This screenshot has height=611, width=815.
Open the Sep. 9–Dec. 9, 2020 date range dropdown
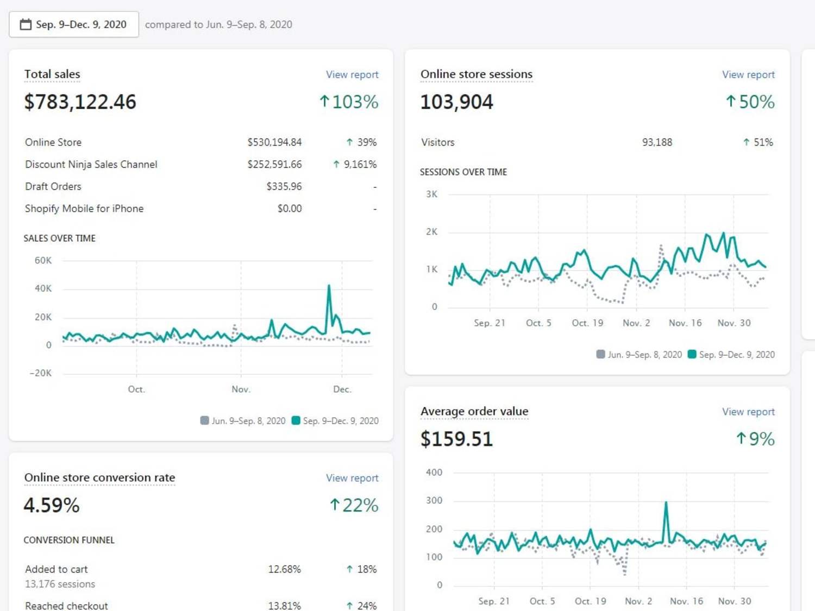[x=74, y=24]
